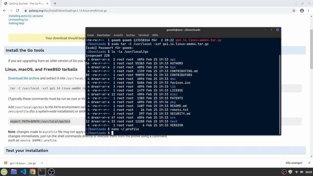Select the Getting Started - The Go tab
Screen dimensions: 313x176
[26, 3]
